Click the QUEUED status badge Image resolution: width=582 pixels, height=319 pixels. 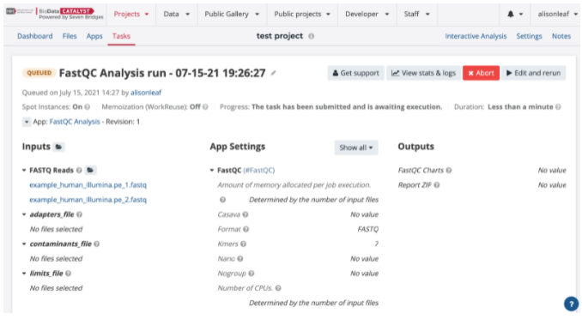tap(39, 73)
